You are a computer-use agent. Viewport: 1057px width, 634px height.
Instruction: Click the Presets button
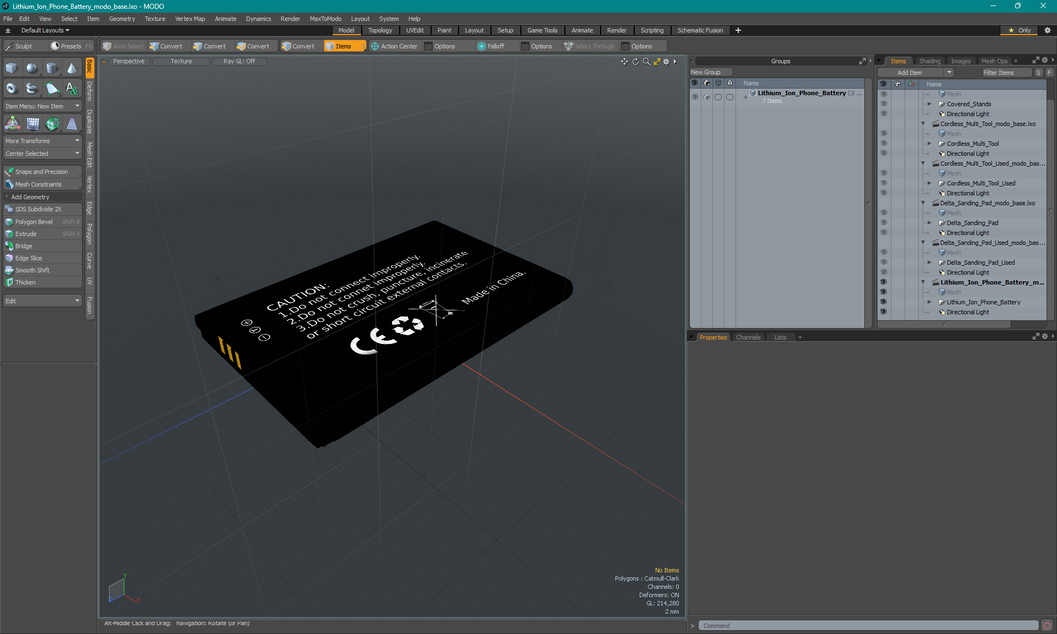point(71,46)
